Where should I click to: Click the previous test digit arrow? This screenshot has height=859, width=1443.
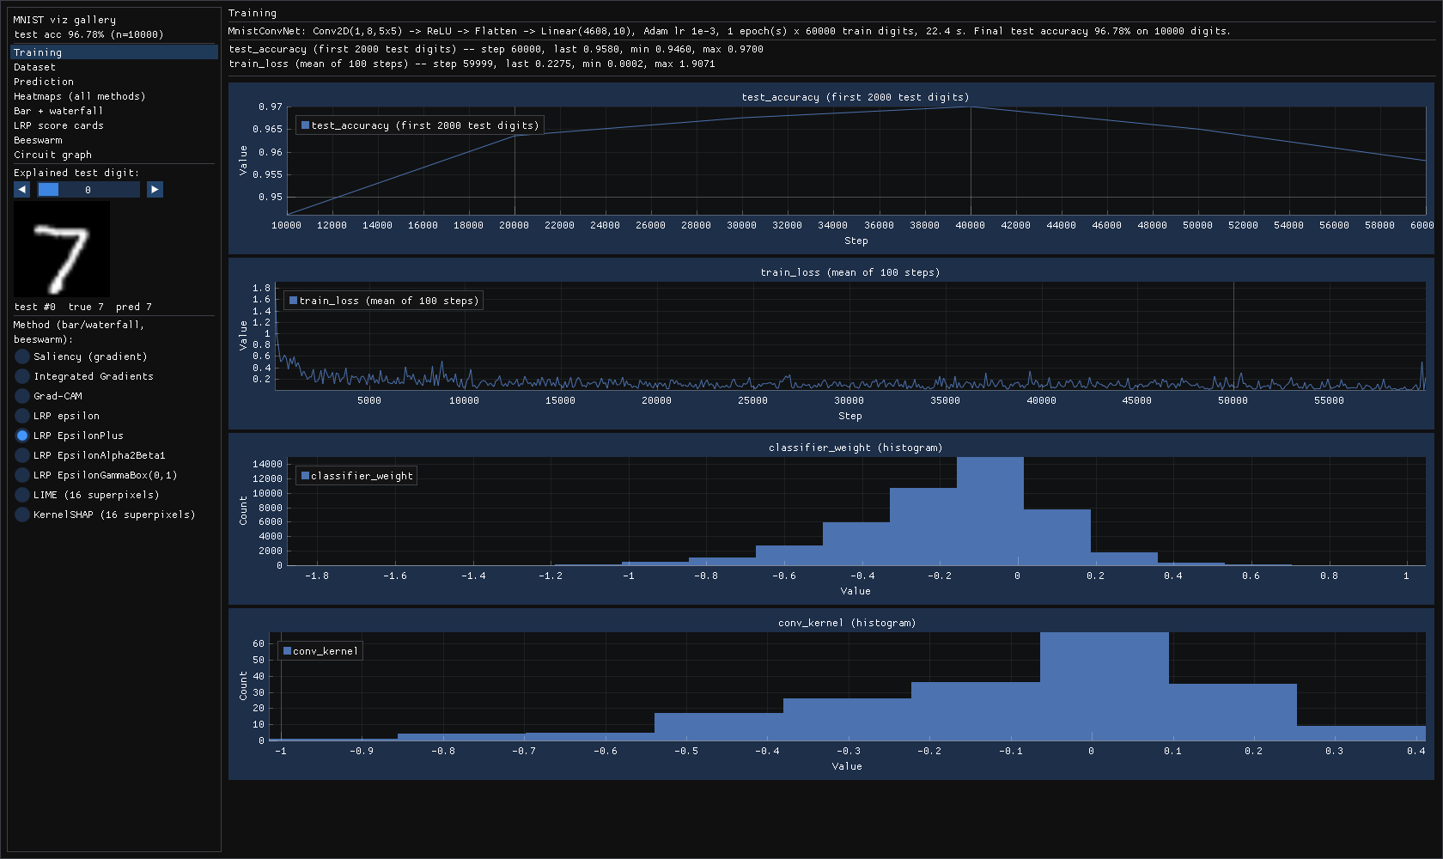click(x=22, y=190)
